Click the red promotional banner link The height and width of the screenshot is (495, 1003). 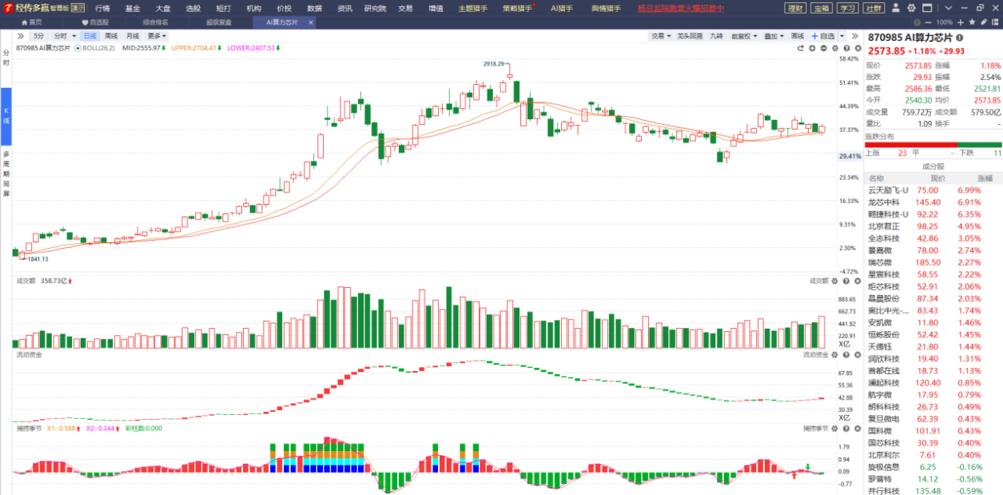(680, 8)
